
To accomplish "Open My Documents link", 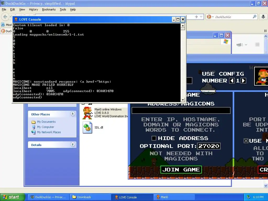I will [46, 122].
